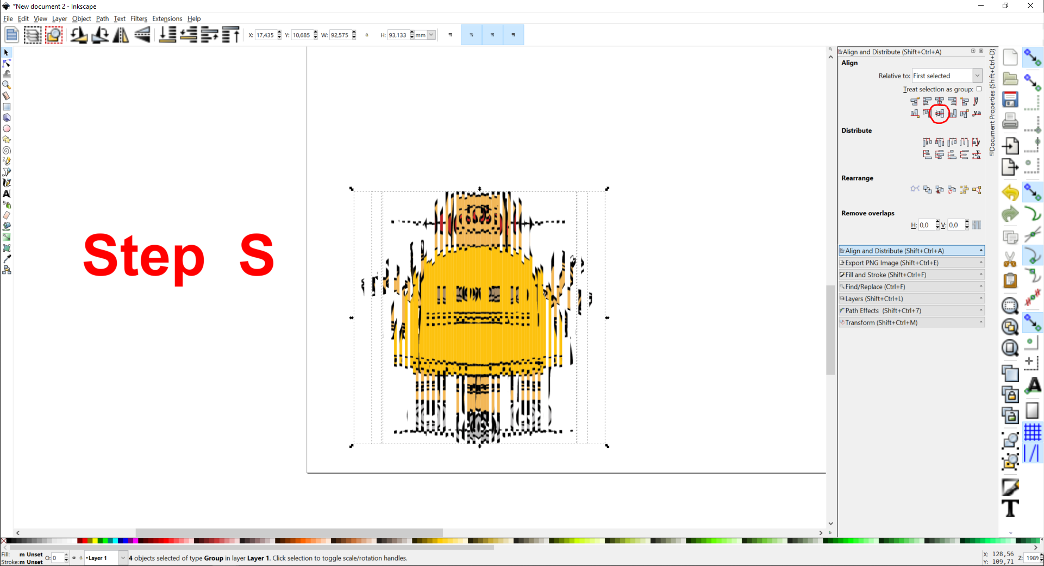Image resolution: width=1044 pixels, height=566 pixels.
Task: Click the width W input field
Action: (x=340, y=35)
